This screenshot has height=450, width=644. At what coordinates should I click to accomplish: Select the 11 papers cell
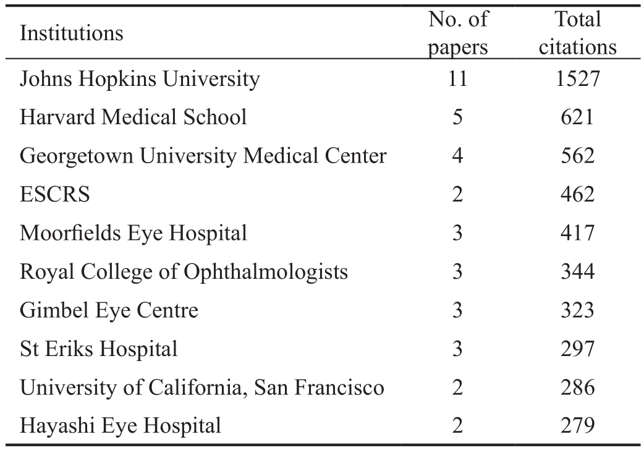(x=457, y=79)
